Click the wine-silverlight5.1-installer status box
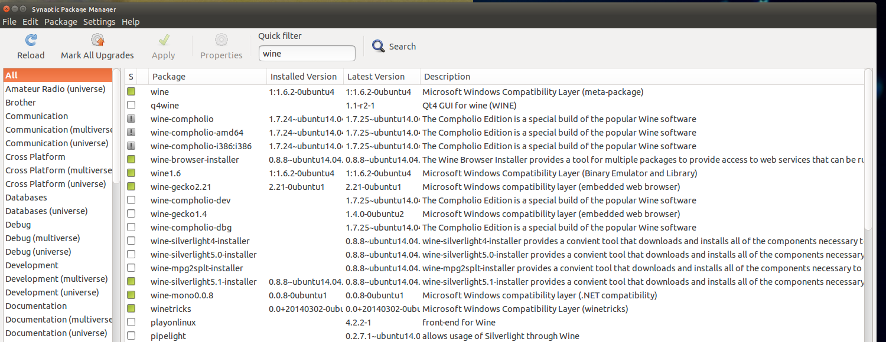Screen dimensions: 886x342 131,282
